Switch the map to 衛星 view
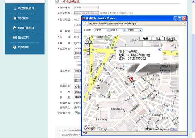 click(158, 39)
